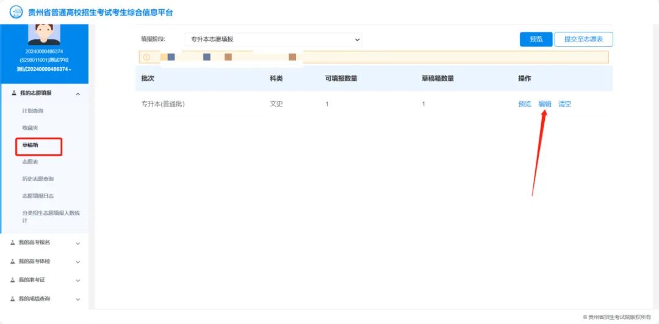659x324 pixels.
Task: Click the 清空 link in the row
Action: (x=564, y=104)
